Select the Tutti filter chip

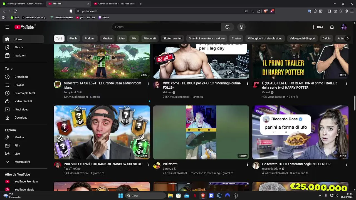(x=59, y=38)
